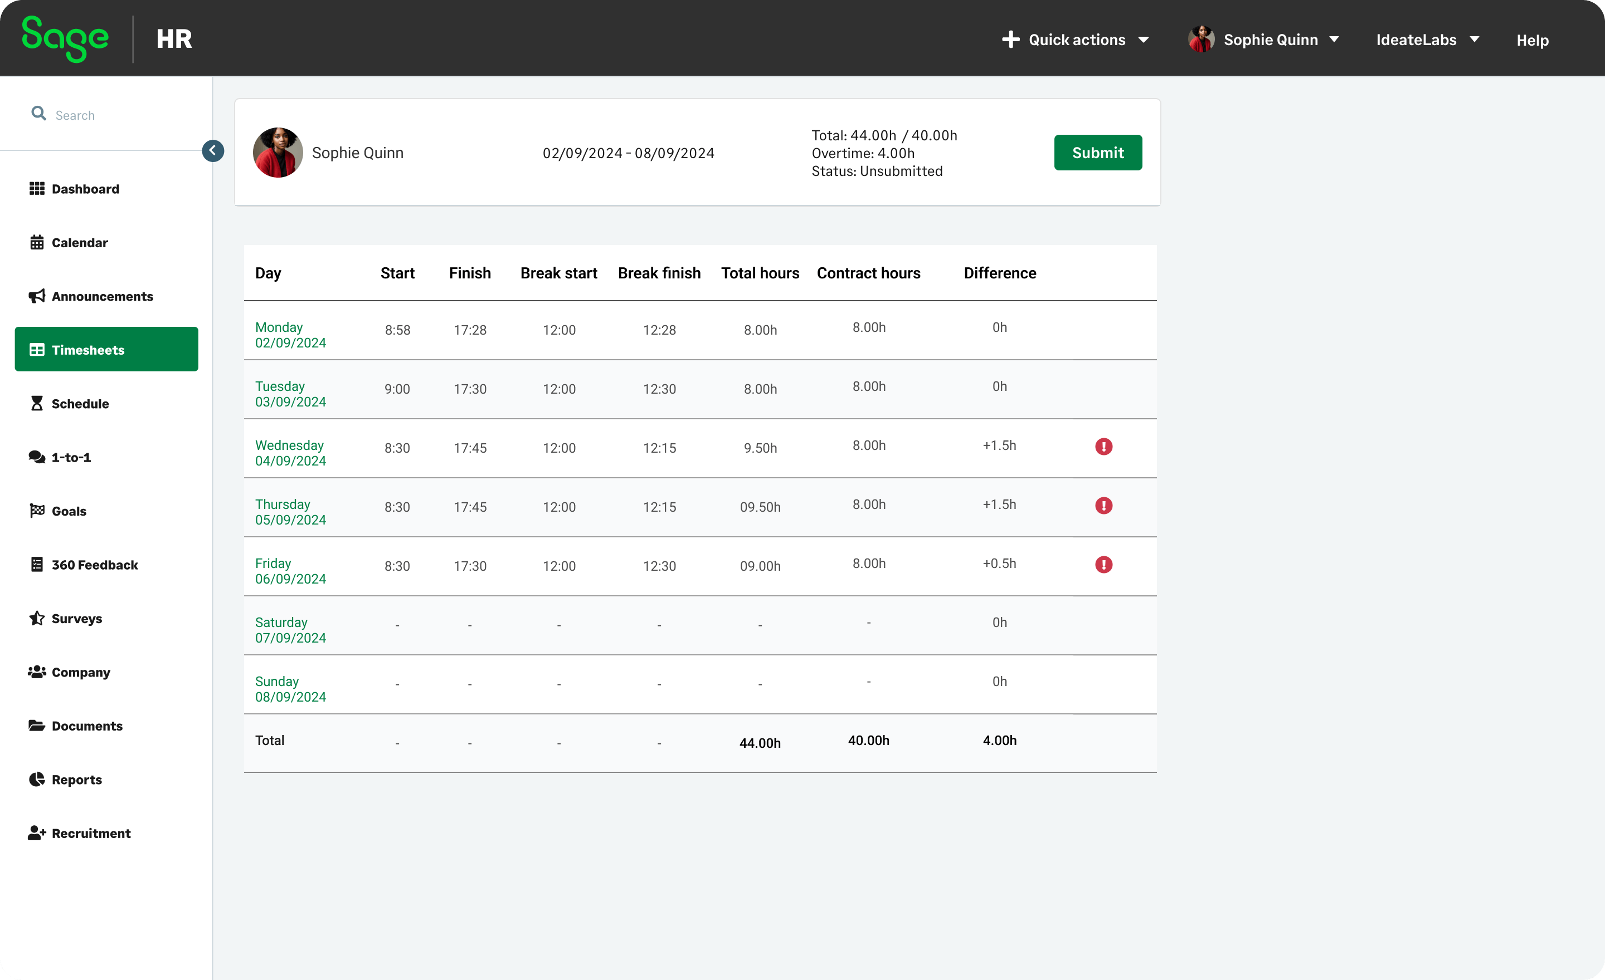Click the Recruitment icon in the sidebar
Viewport: 1605px width, 980px height.
[x=38, y=833]
